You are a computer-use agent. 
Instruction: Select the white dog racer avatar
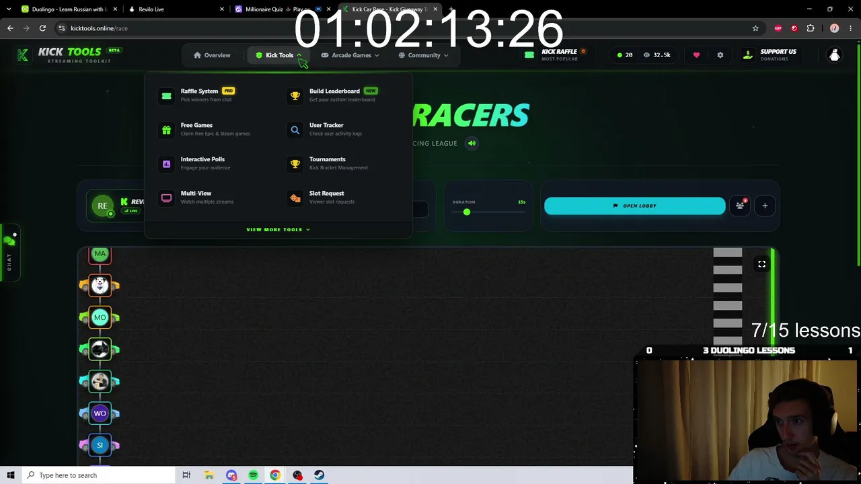coord(100,286)
